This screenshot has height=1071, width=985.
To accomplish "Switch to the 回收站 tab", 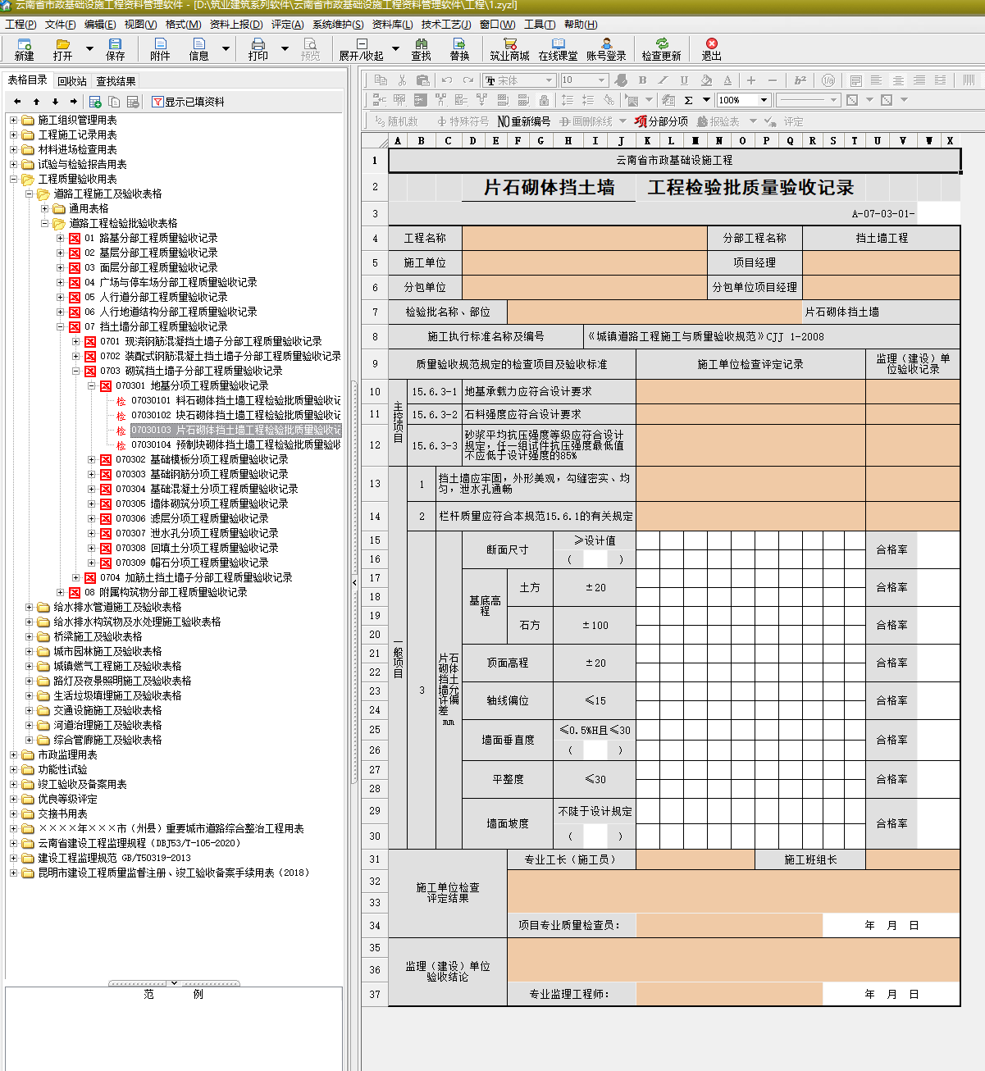I will click(x=72, y=81).
